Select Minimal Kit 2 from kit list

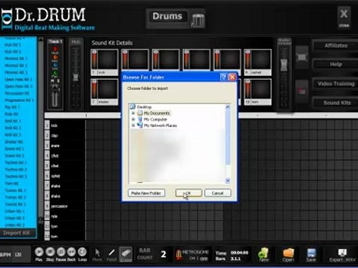[x=16, y=66]
